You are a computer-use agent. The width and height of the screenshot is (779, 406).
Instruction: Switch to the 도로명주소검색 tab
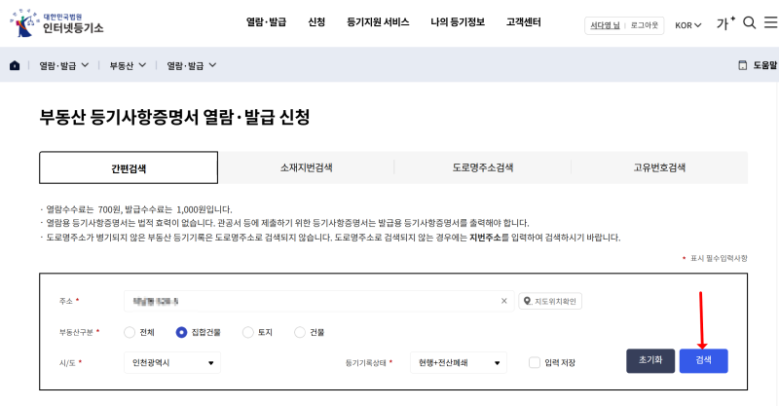483,168
